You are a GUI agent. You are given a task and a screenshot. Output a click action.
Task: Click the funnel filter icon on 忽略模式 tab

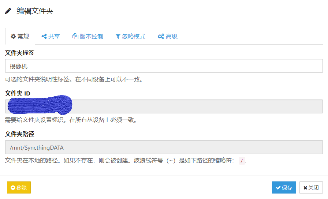118,37
